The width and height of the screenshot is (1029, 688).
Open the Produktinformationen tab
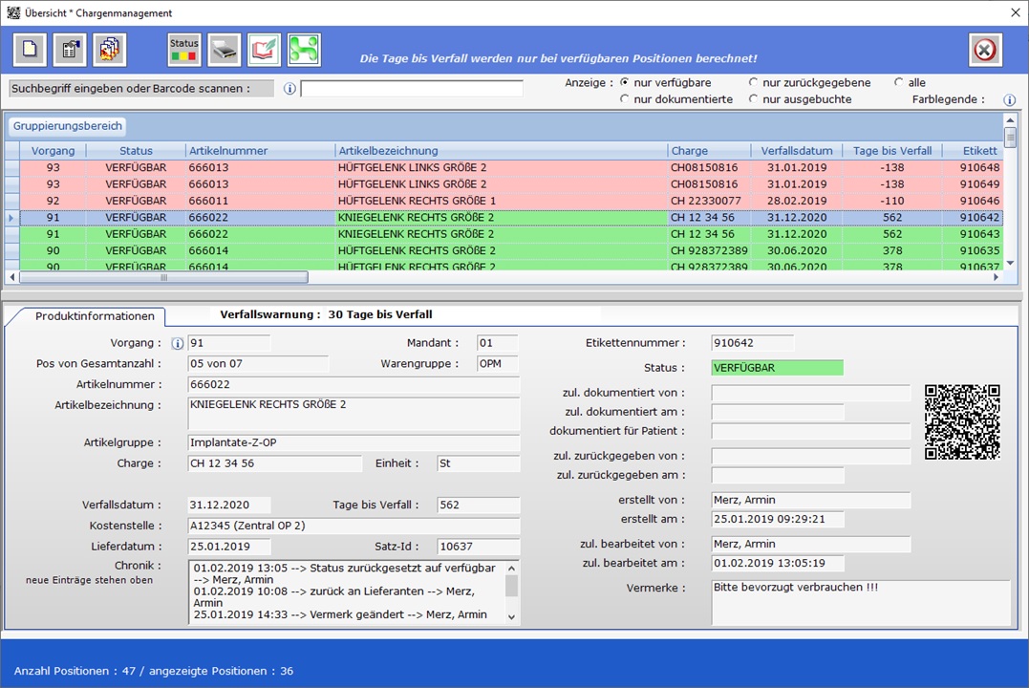coord(95,316)
